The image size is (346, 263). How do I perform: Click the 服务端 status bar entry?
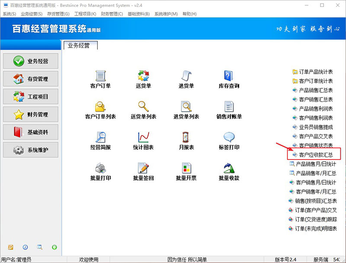click(x=321, y=260)
